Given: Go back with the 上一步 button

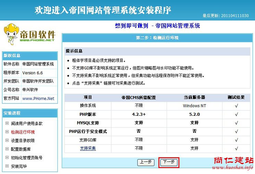Looking at the screenshot, I should (x=146, y=162).
